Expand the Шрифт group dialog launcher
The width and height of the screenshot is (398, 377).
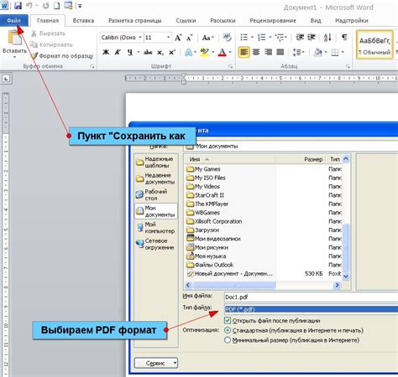coord(231,66)
